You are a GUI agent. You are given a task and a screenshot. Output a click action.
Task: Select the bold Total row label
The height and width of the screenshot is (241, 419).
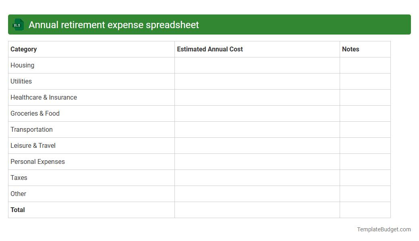point(17,210)
